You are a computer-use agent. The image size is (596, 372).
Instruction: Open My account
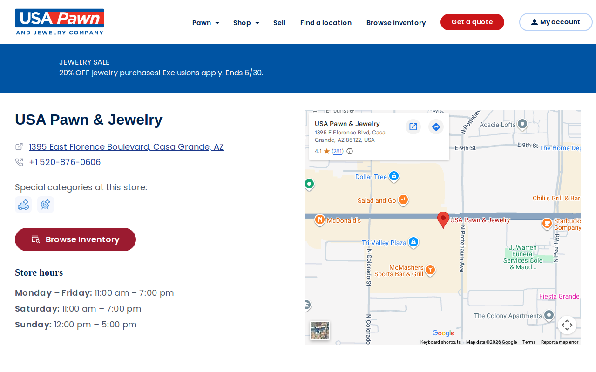(x=556, y=22)
